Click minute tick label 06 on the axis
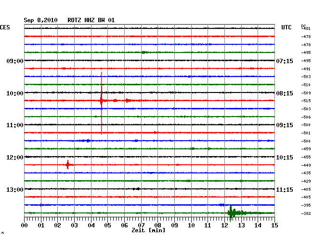The height and width of the screenshot is (238, 313). [124, 225]
